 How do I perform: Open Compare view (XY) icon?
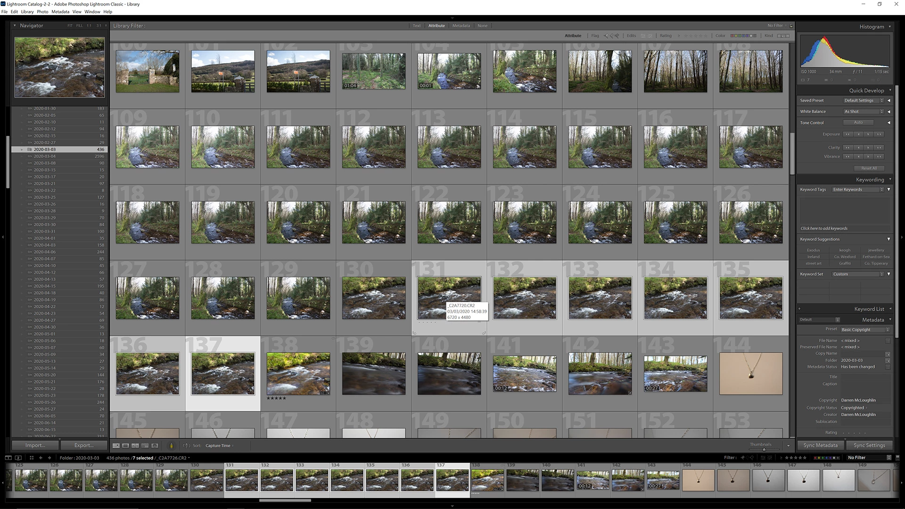tap(135, 445)
